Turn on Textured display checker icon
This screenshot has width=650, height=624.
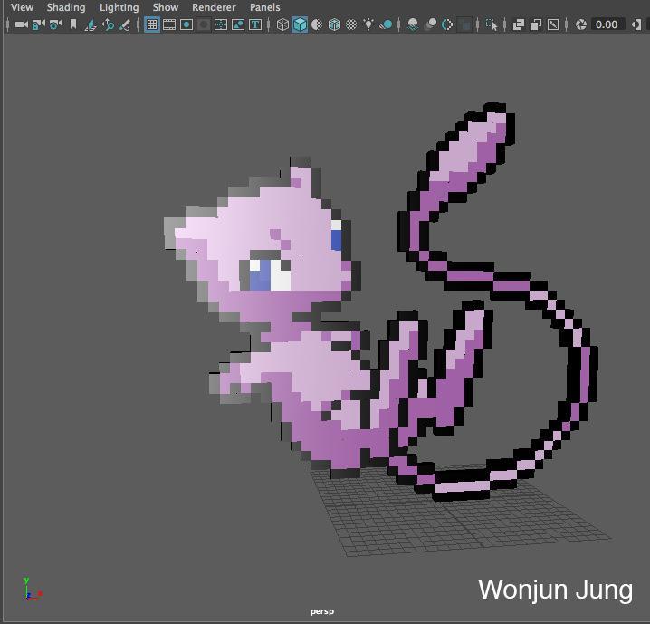point(351,24)
